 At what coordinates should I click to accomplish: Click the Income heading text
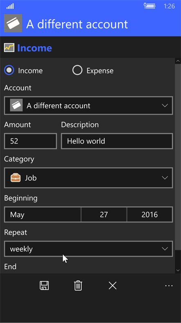click(x=34, y=48)
